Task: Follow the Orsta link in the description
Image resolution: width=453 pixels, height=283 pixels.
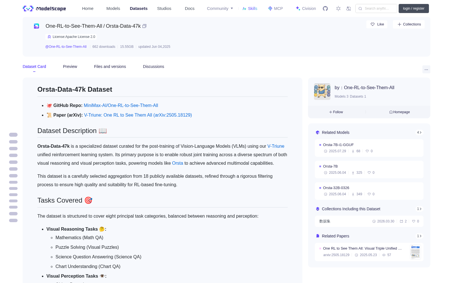Action: point(178,163)
